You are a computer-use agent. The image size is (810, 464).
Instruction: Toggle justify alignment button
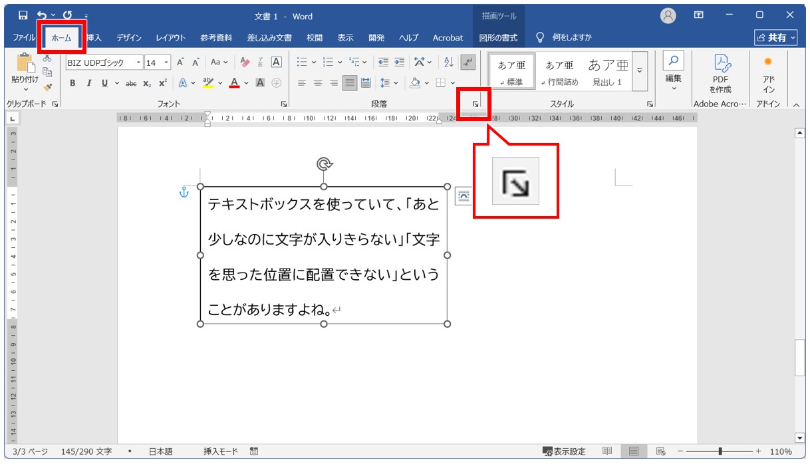tap(350, 83)
